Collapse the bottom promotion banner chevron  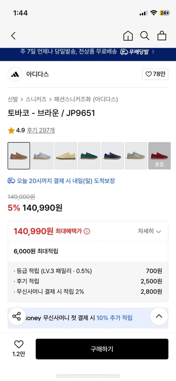click(159, 316)
